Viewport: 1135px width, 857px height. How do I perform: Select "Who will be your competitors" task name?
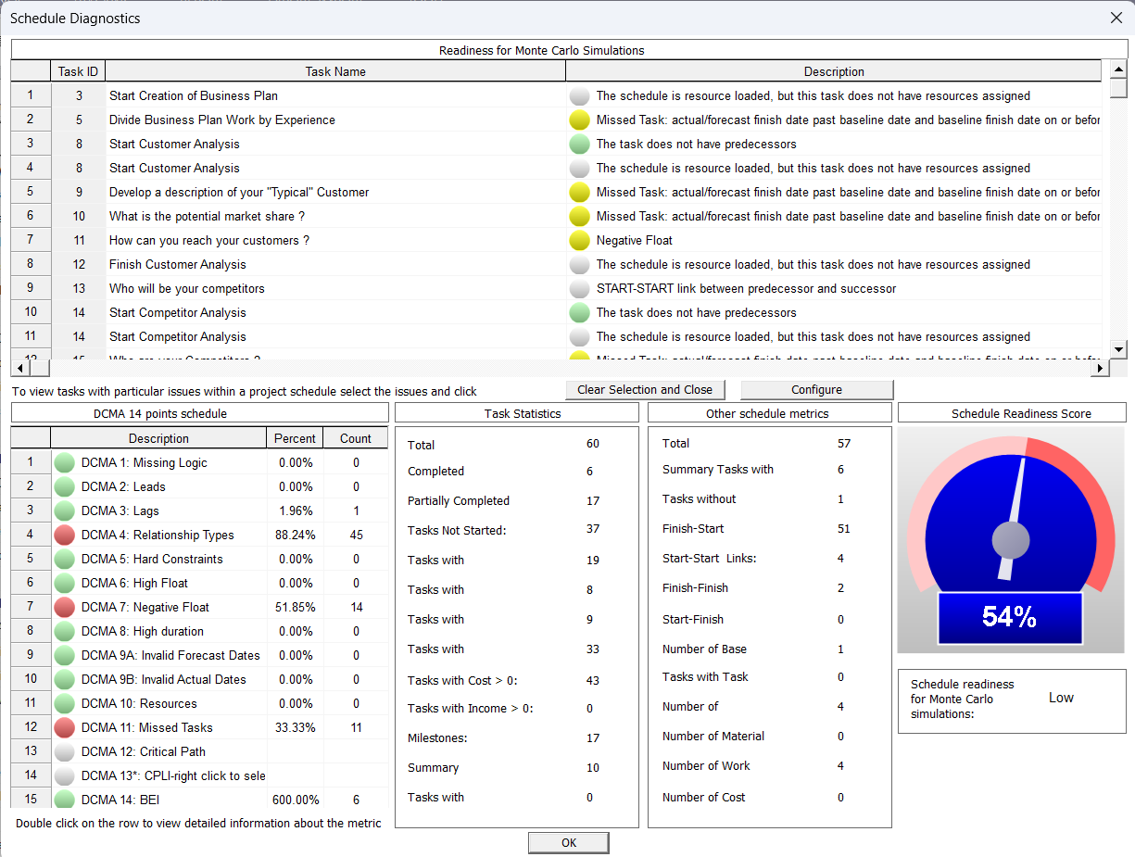(x=187, y=288)
